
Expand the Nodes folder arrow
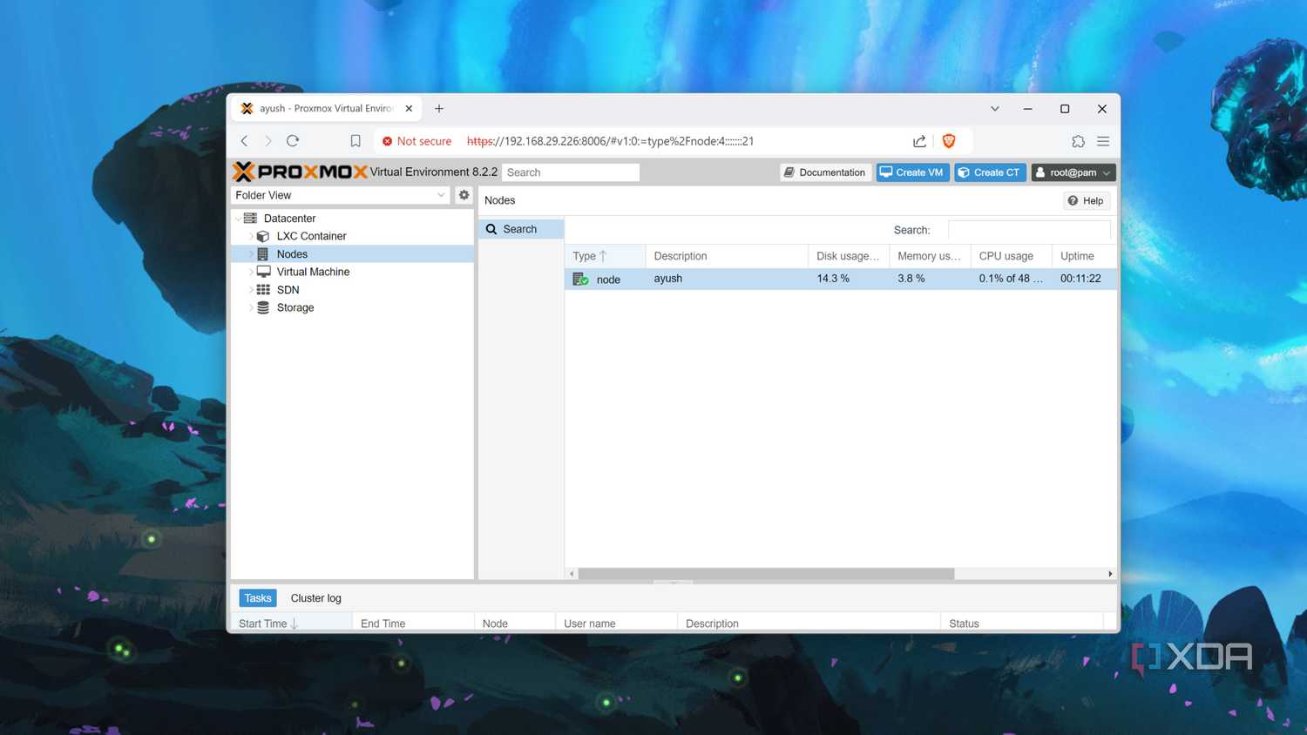tap(251, 254)
